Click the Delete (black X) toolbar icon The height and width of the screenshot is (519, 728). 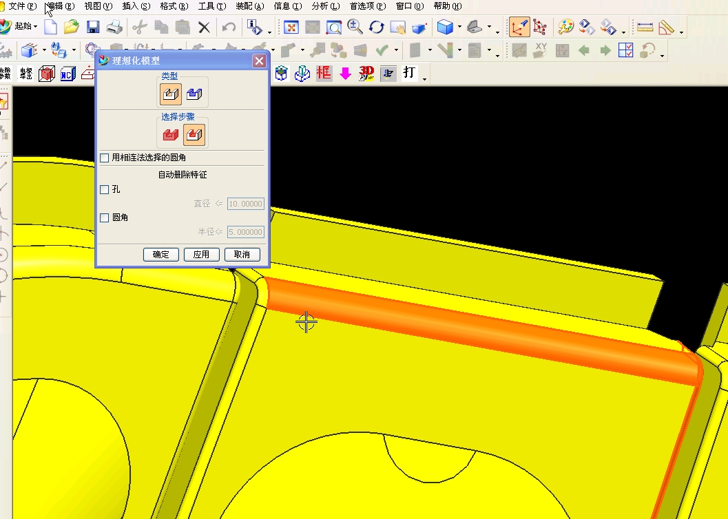click(x=205, y=28)
